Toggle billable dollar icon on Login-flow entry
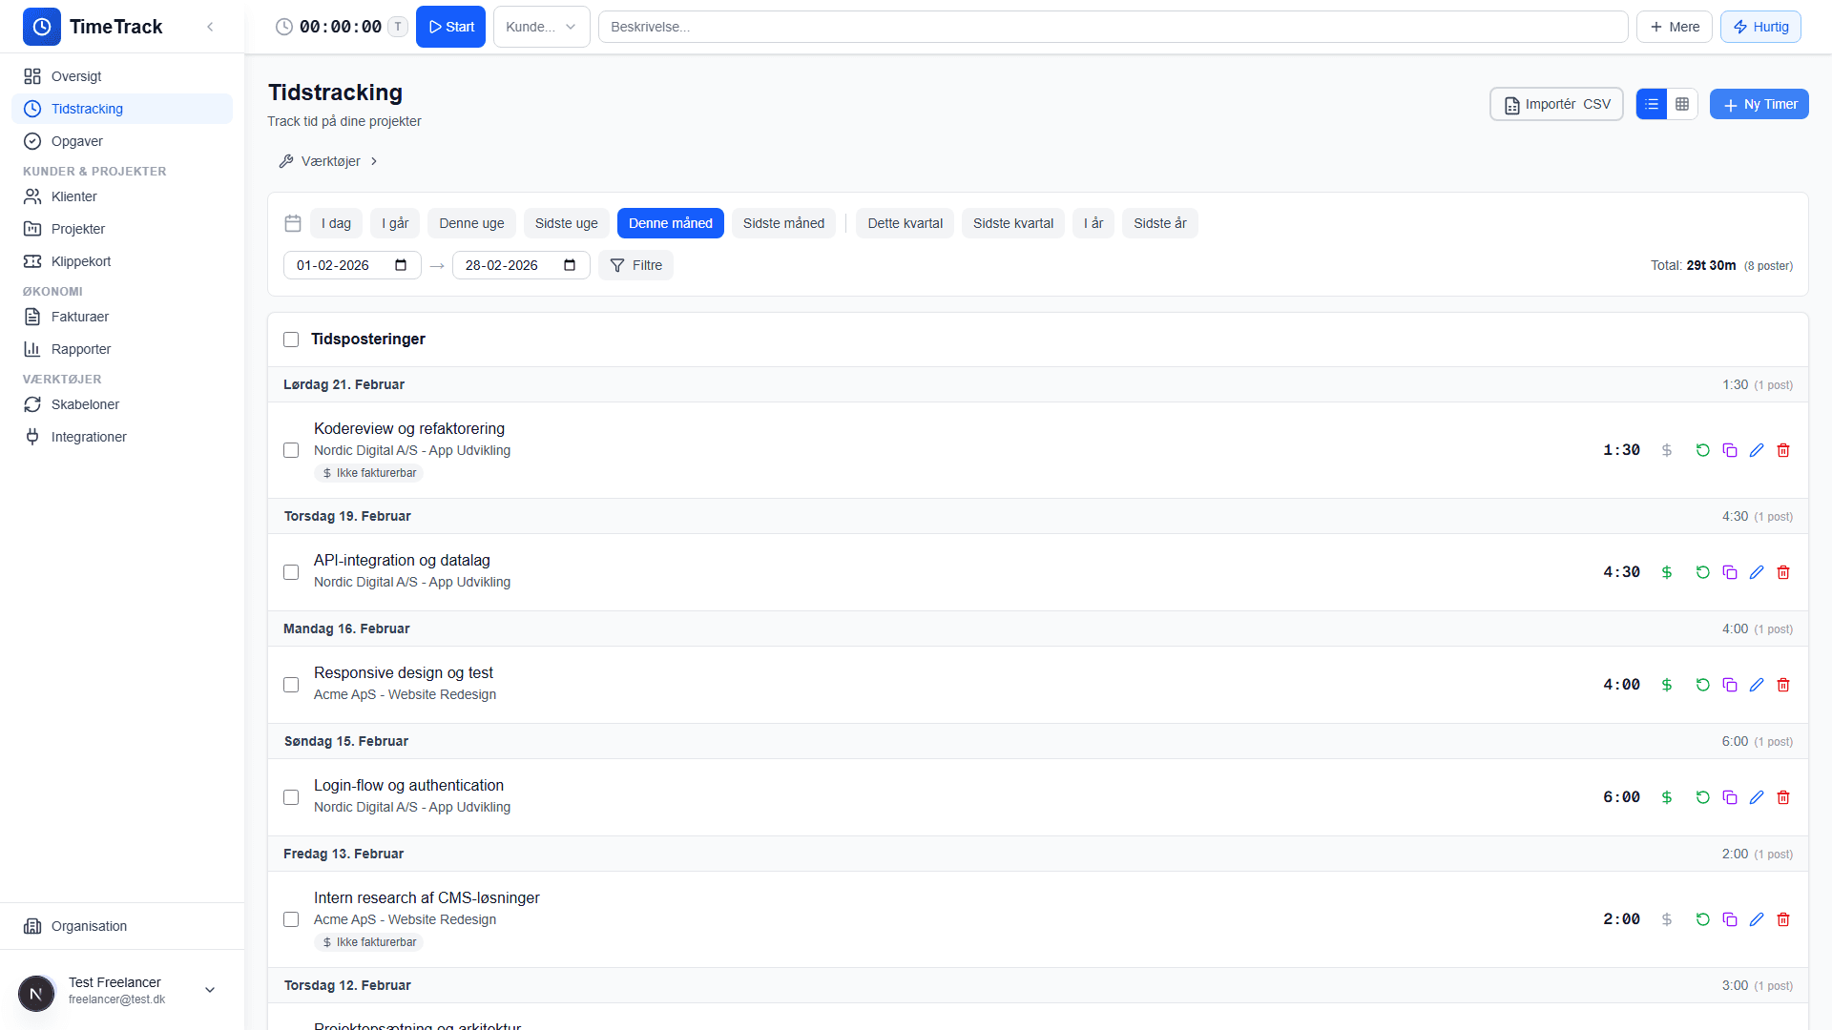Viewport: 1832px width, 1030px height. (x=1667, y=797)
